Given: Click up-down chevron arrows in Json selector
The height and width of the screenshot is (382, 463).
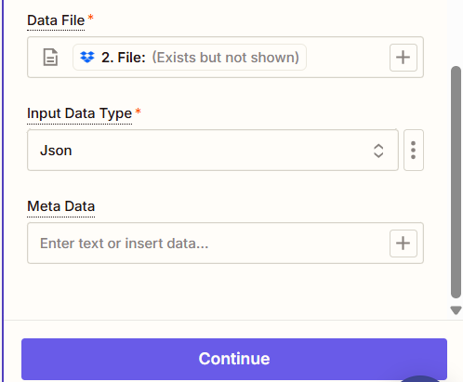Looking at the screenshot, I should [x=378, y=151].
